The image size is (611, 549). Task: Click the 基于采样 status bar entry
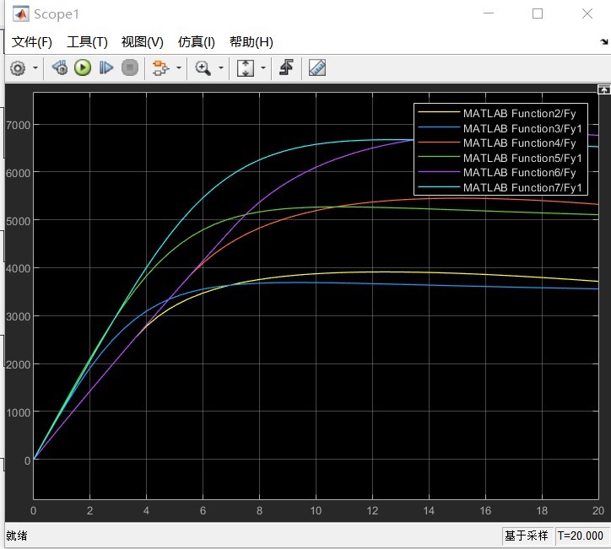527,536
